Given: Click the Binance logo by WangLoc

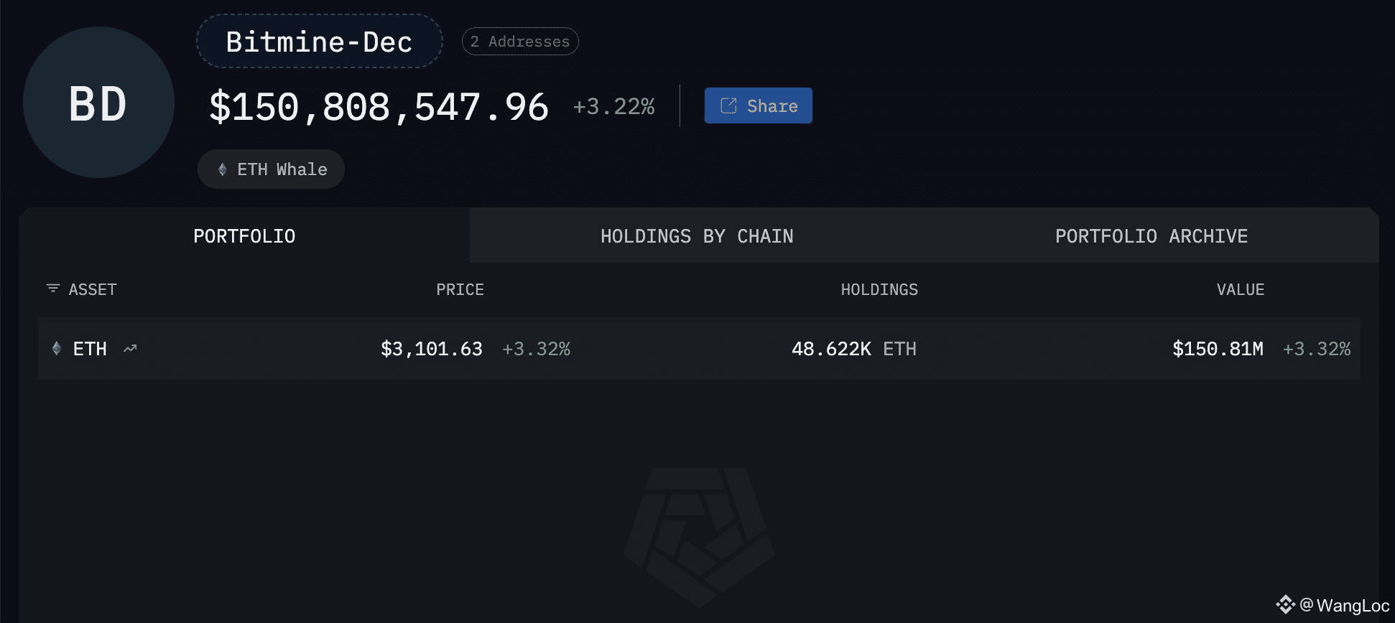Looking at the screenshot, I should [x=1285, y=604].
